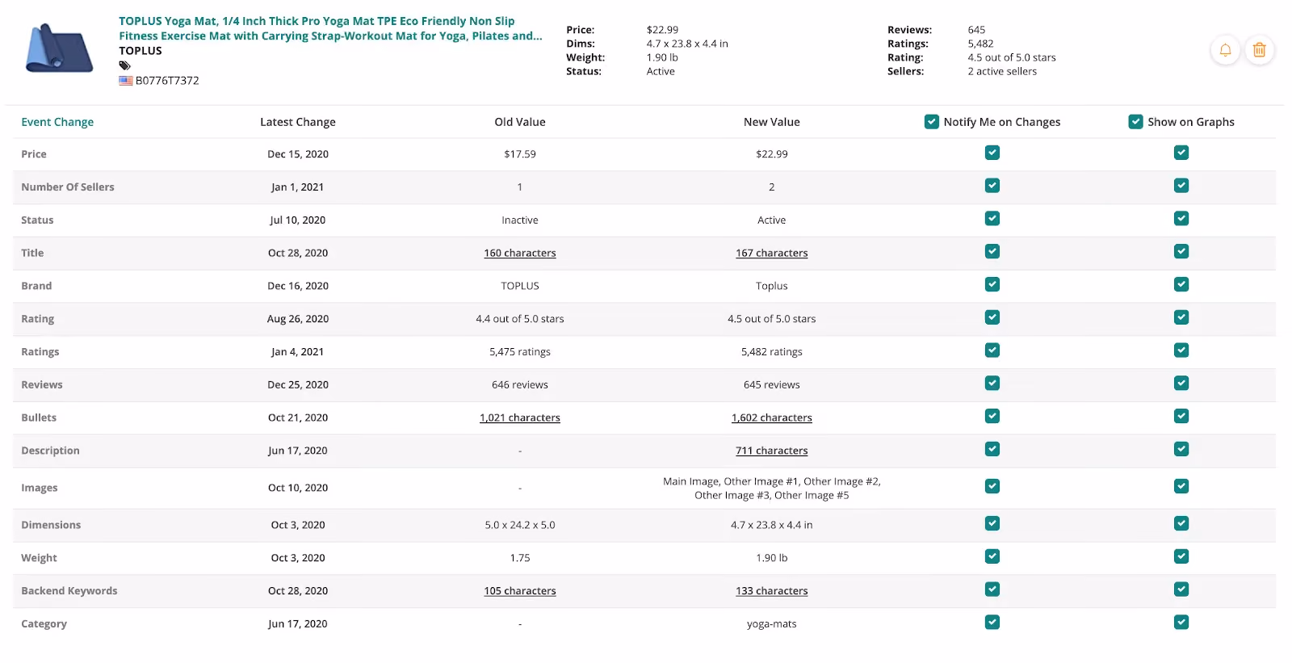Open new Backend Keywords '133 characters' link
Viewport: 1292px width, 663px height.
click(x=772, y=591)
